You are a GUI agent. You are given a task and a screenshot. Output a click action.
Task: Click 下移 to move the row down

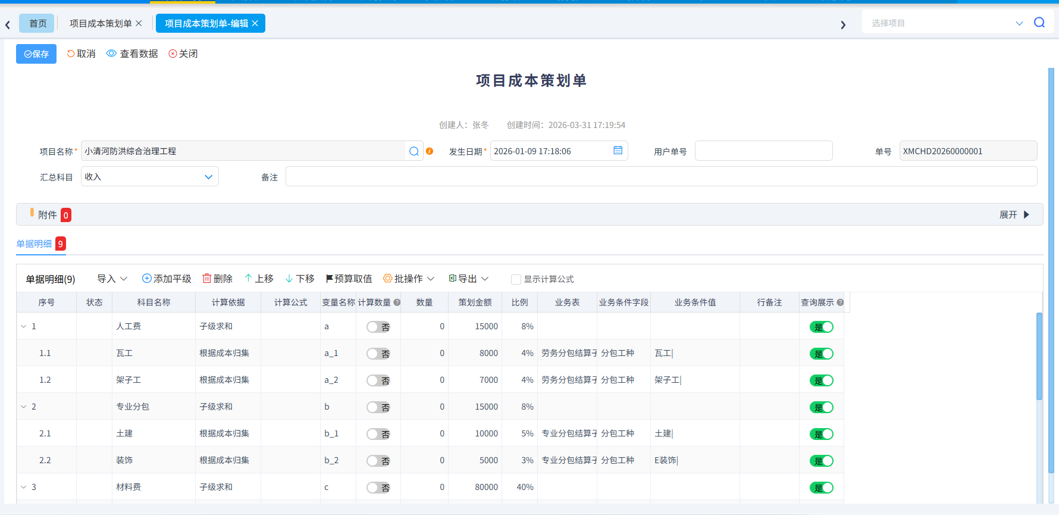tap(300, 279)
